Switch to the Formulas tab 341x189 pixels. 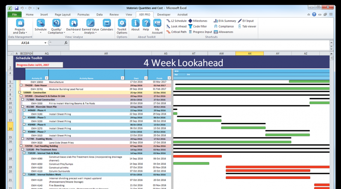point(83,15)
